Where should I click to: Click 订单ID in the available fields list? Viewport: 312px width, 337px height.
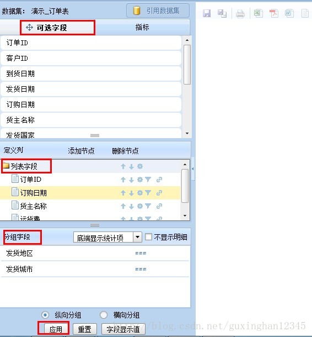point(91,43)
